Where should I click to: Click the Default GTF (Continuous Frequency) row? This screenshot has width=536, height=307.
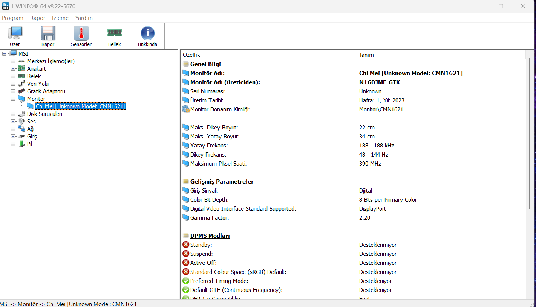click(x=236, y=290)
